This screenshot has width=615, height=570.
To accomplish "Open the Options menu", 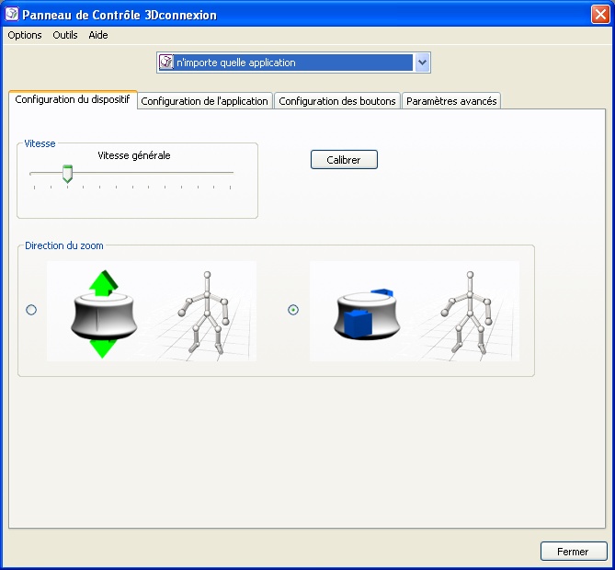I will click(25, 35).
